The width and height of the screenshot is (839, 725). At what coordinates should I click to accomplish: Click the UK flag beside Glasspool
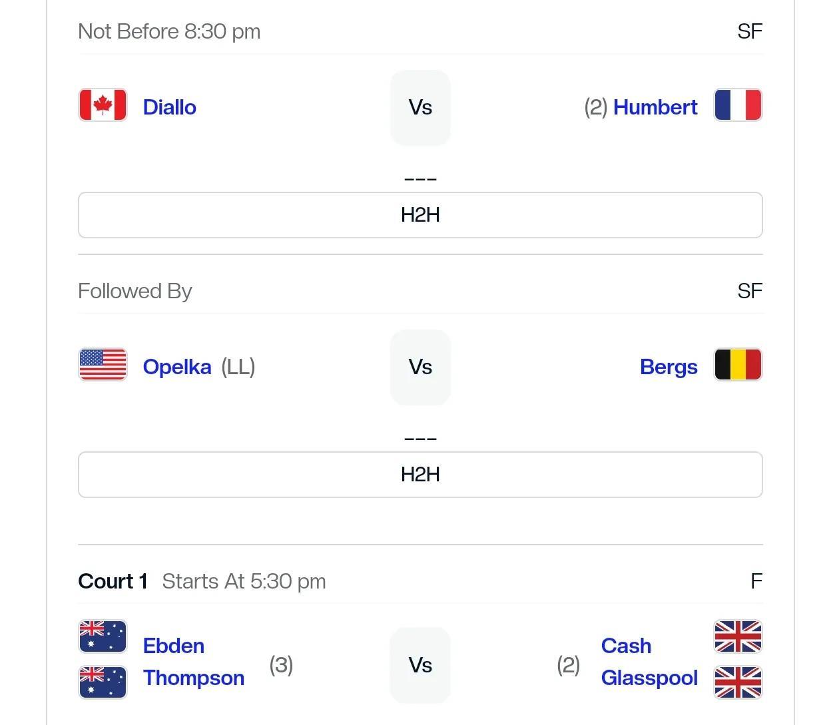coord(738,682)
